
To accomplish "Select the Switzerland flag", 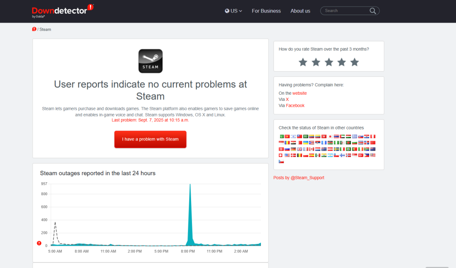I will click(x=281, y=155).
